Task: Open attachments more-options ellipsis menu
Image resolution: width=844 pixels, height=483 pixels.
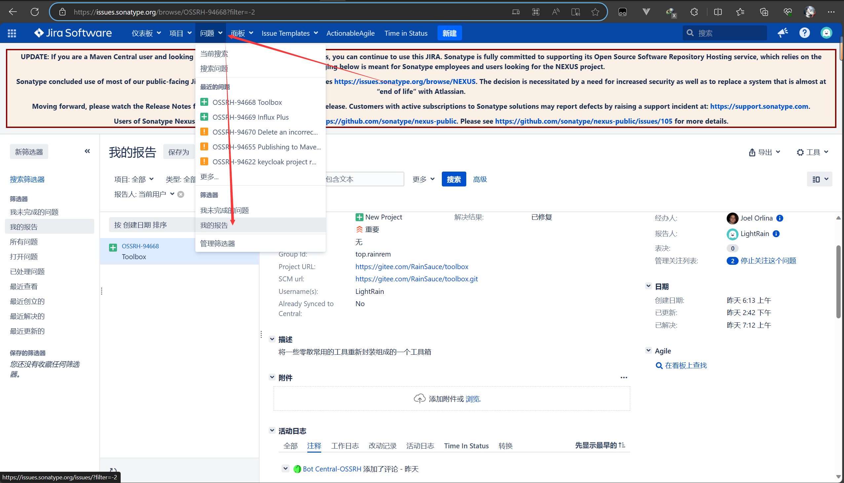Action: (624, 378)
